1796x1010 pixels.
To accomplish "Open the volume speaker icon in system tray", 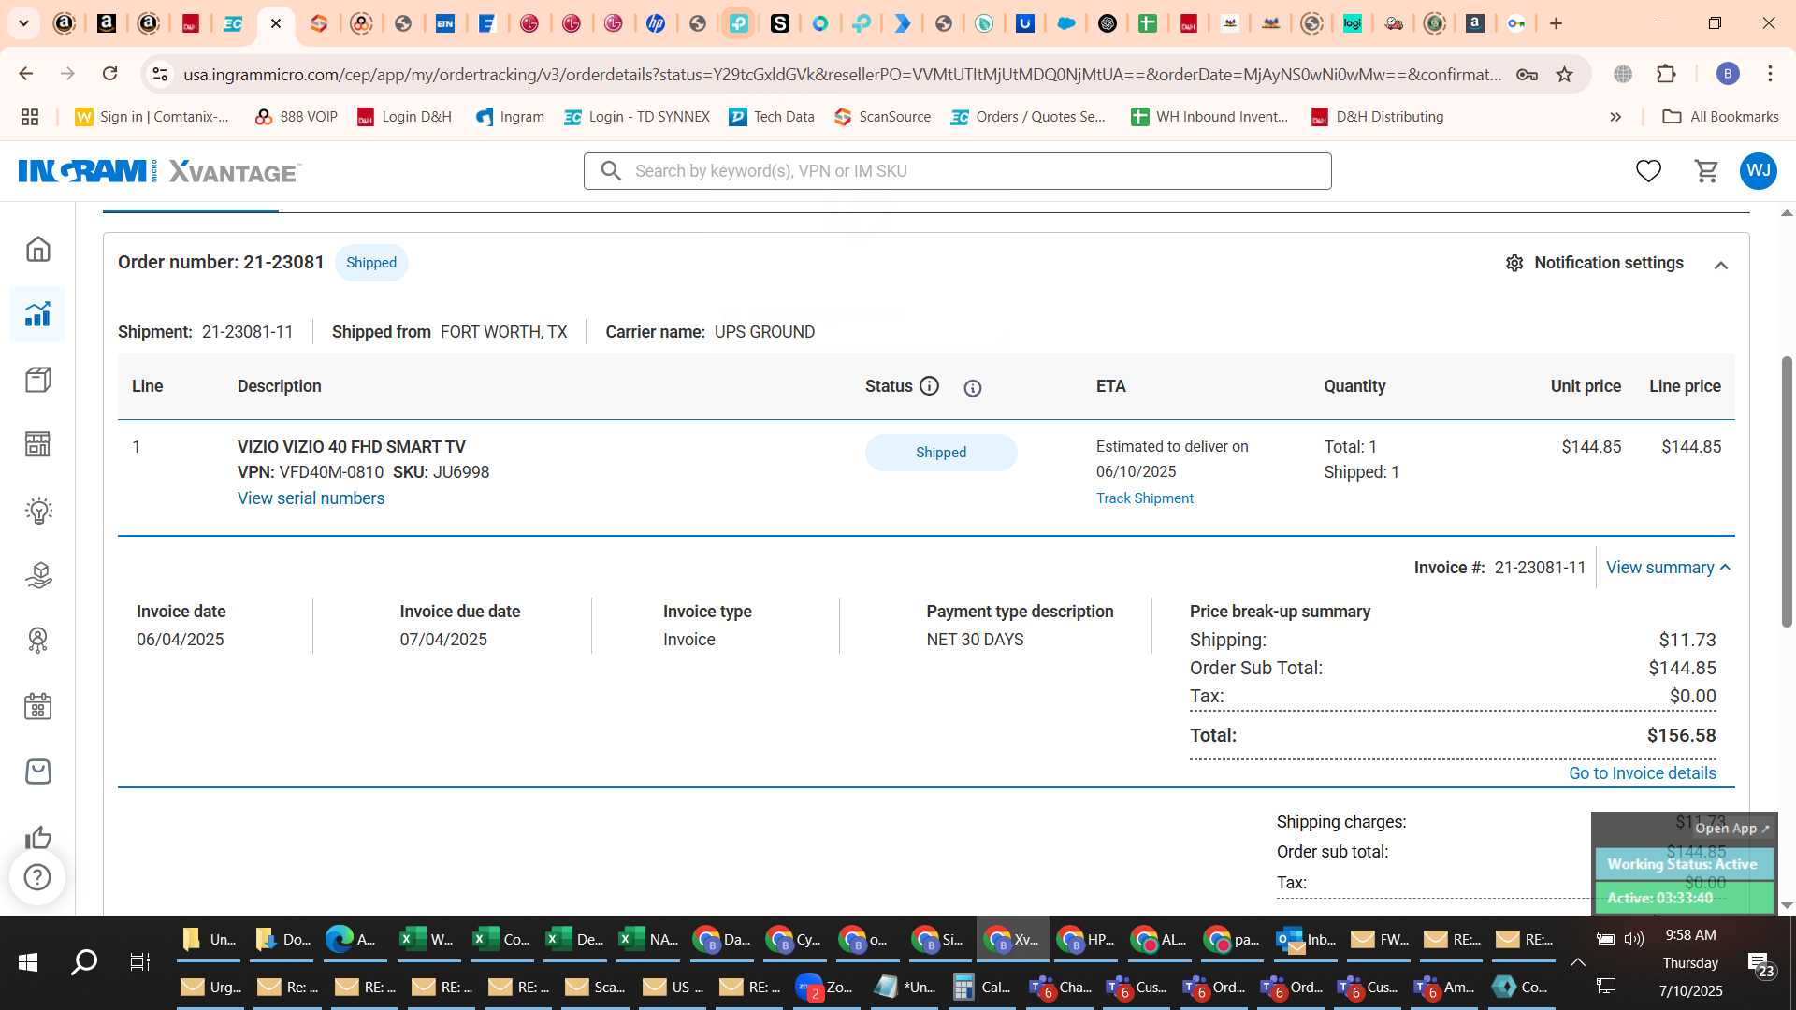I will [1634, 938].
